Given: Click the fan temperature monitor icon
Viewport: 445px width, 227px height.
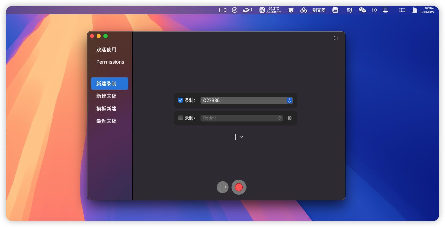Looking at the screenshot, I should pos(262,10).
